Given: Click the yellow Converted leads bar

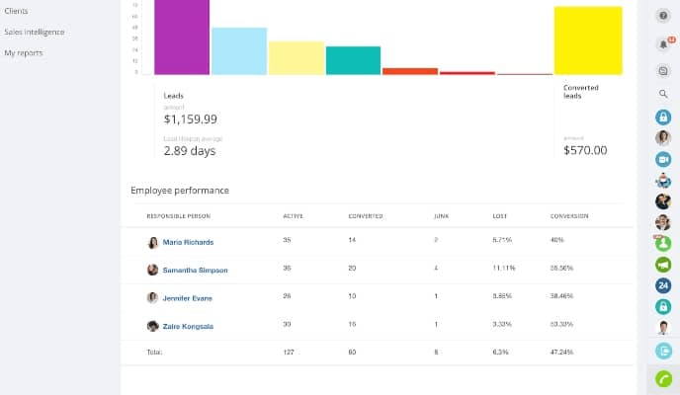Looking at the screenshot, I should point(587,40).
